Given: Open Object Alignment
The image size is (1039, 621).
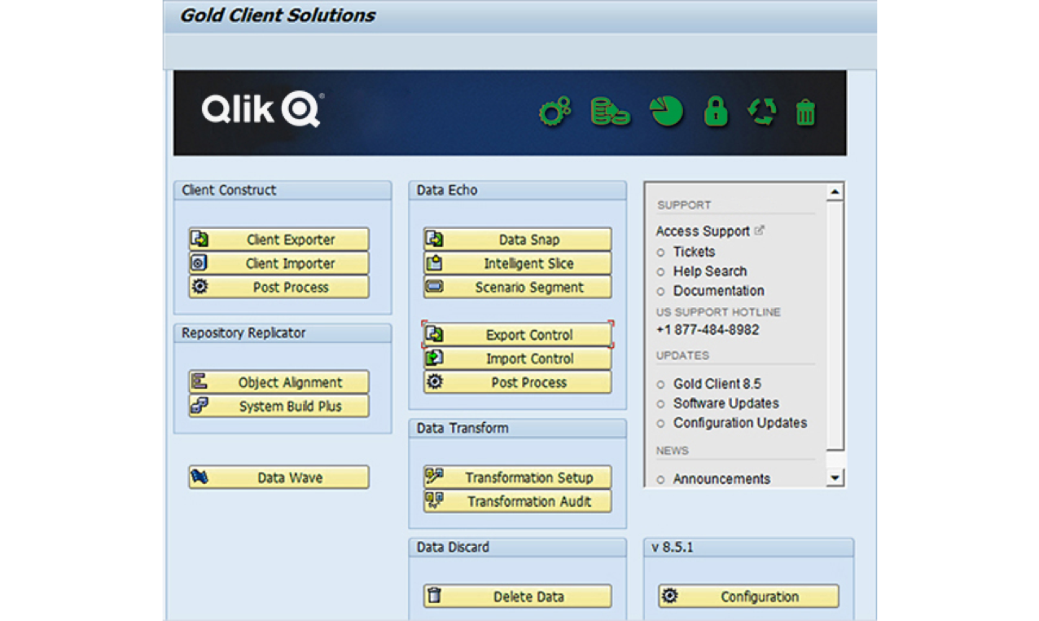Looking at the screenshot, I should pos(278,382).
